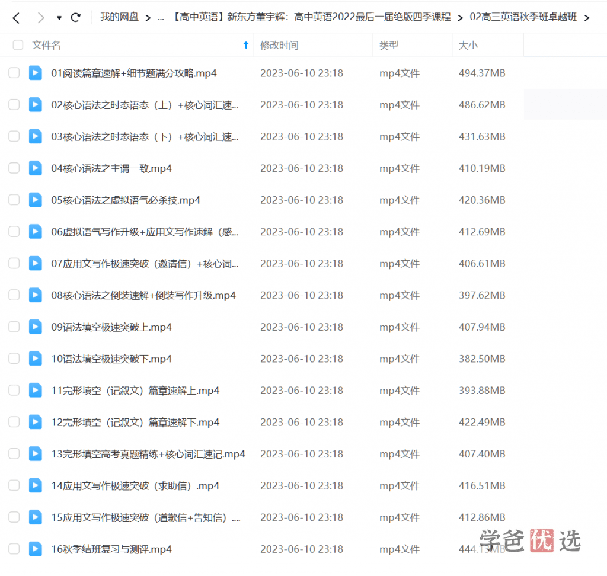Screen dimensions: 607x576
Task: Tick the select-all checkbox in header
Action: pos(18,45)
